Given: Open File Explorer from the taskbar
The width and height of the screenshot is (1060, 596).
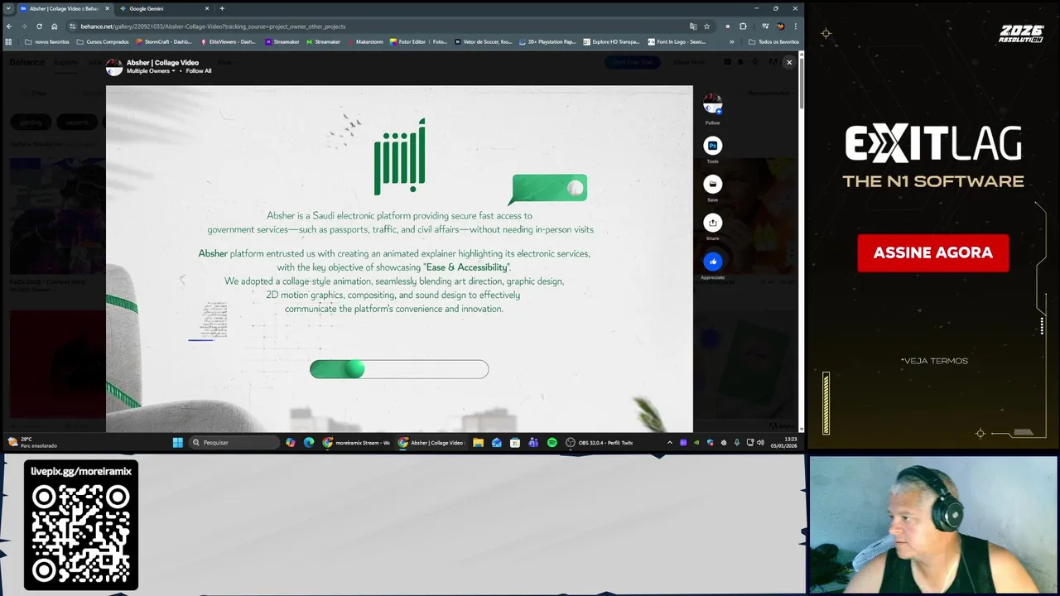Looking at the screenshot, I should click(x=478, y=442).
